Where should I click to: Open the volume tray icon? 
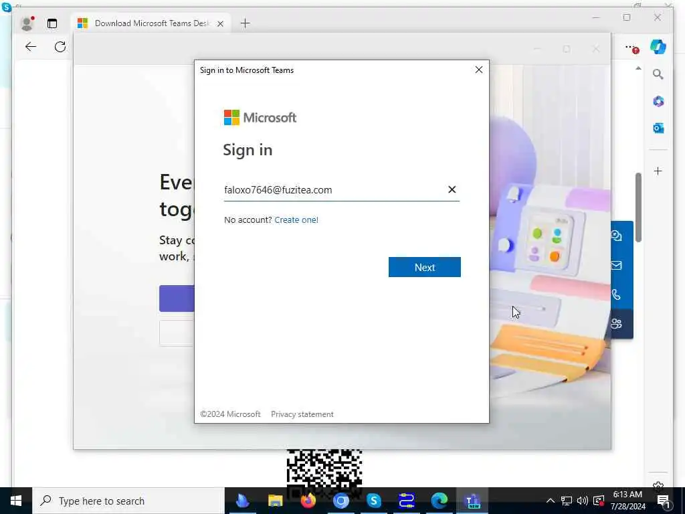583,501
